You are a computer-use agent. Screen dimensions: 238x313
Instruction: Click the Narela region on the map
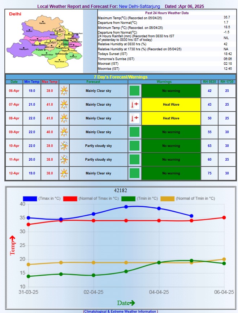[x=42, y=23]
